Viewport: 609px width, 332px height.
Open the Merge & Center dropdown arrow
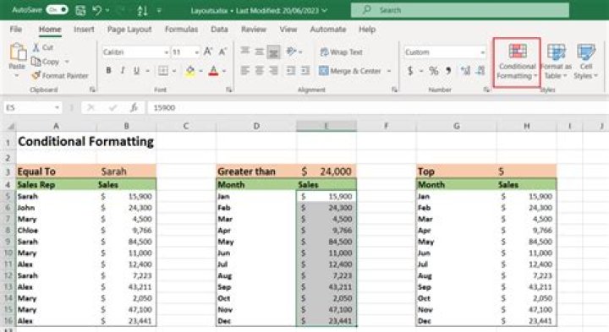[x=389, y=71]
